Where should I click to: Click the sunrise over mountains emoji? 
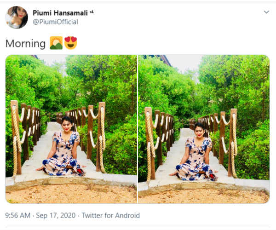56,43
